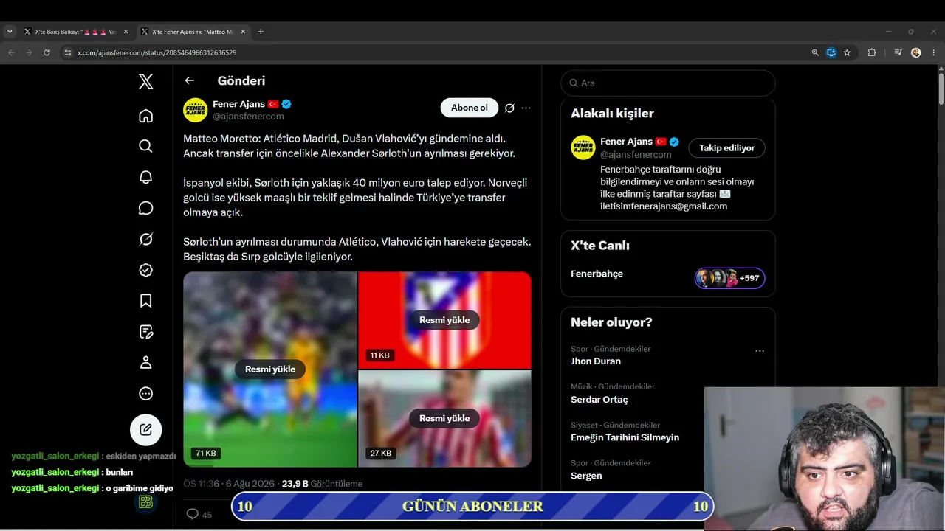
Task: Open the "23,9 B Görüntüleme" view count
Action: (322, 484)
